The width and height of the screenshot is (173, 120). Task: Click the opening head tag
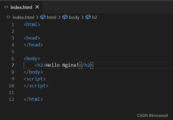tap(32, 38)
